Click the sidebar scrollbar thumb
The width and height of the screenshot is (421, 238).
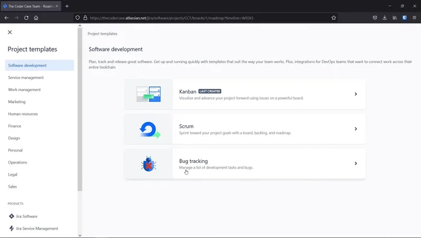pyautogui.click(x=80, y=110)
